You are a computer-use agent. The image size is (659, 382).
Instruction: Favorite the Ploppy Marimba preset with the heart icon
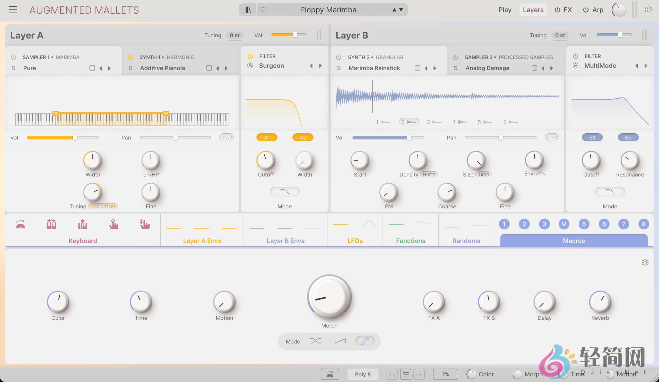(263, 10)
